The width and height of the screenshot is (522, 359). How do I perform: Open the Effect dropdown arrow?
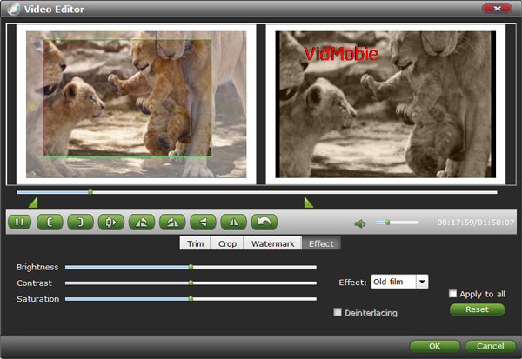coord(422,282)
